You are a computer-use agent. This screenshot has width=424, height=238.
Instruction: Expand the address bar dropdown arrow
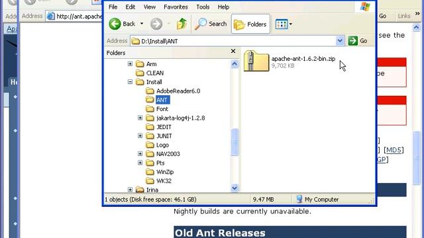(x=340, y=41)
